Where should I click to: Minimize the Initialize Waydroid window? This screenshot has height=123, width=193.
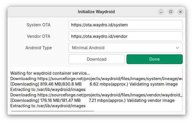coord(161,12)
